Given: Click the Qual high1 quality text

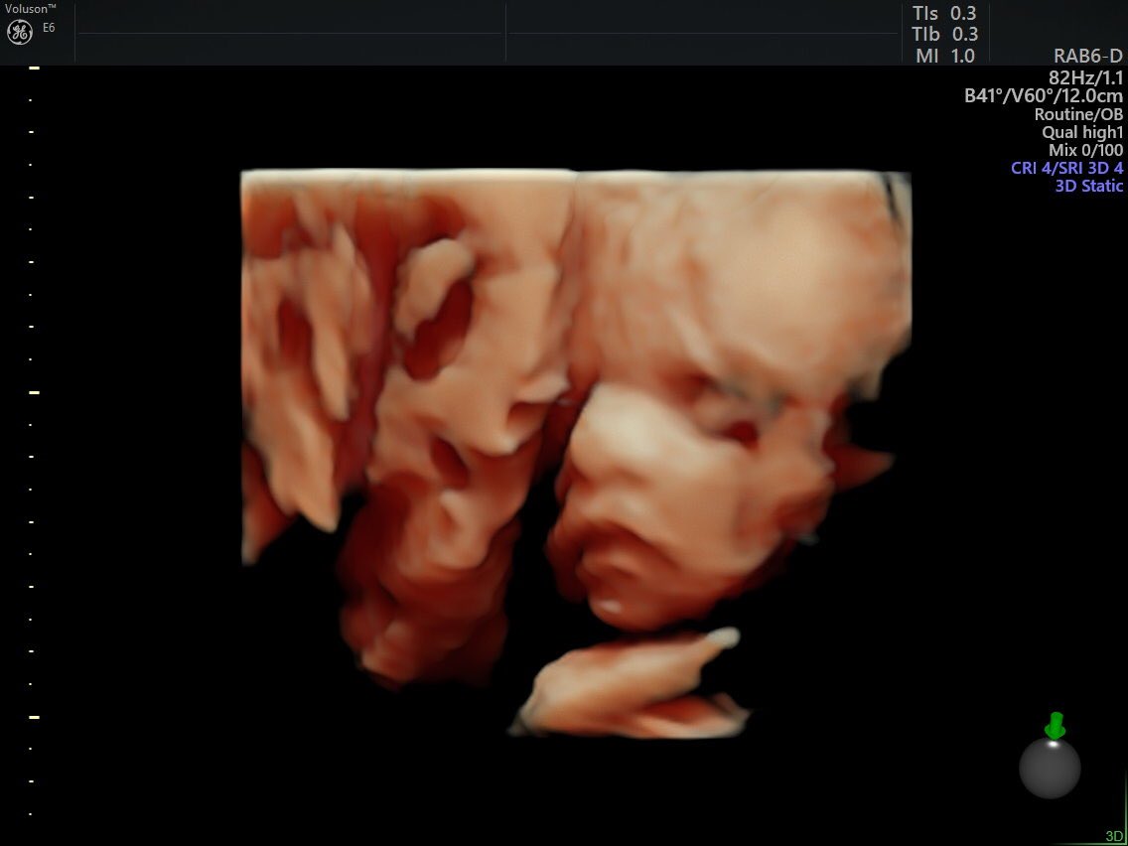Looking at the screenshot, I should click(x=1082, y=132).
